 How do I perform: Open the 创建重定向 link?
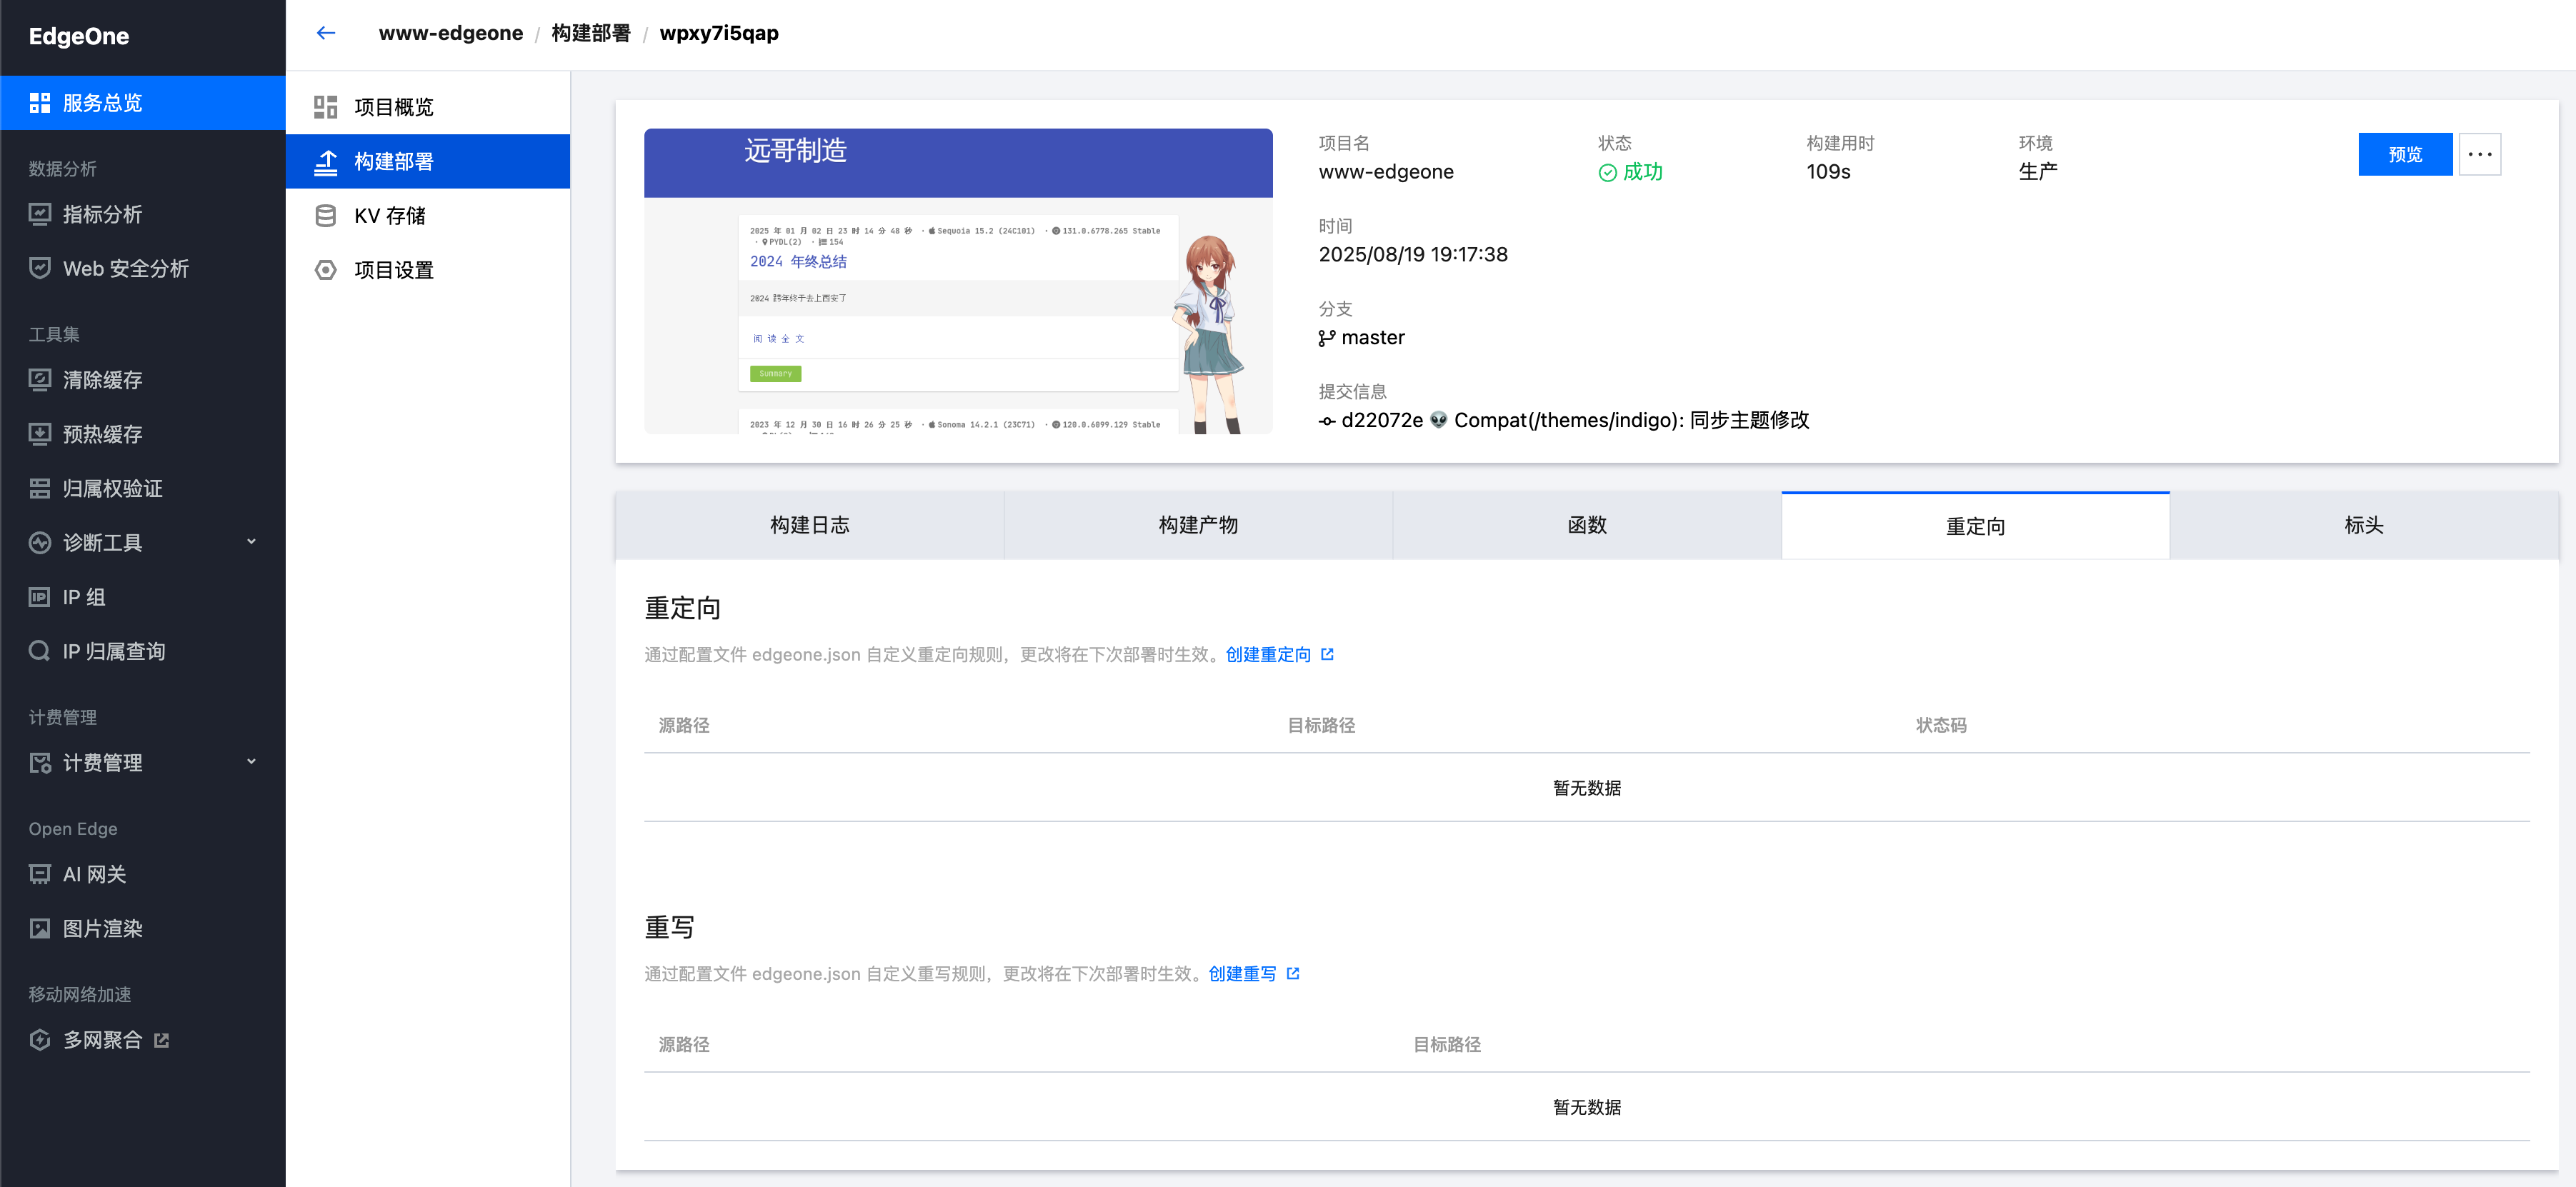click(x=1268, y=654)
